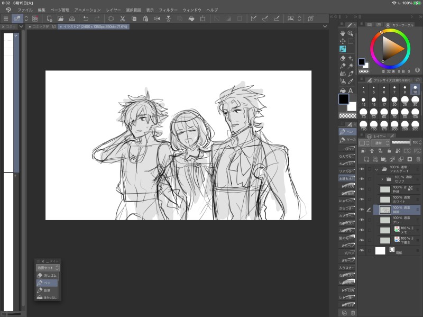
Task: Click the undo arrow in the command bar
Action: 86,19
